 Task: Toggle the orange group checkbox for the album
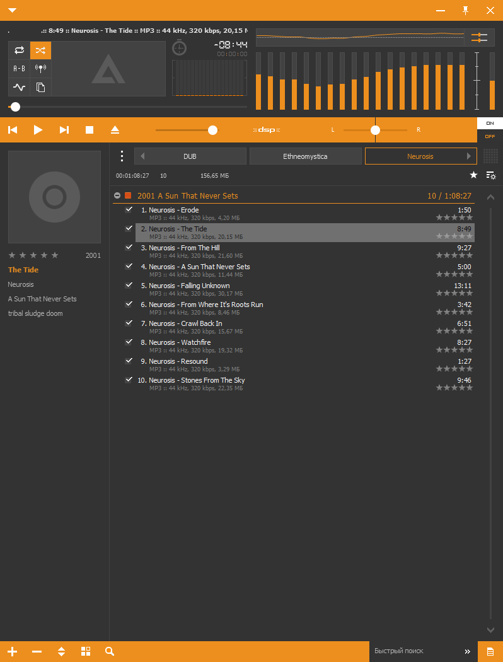click(128, 195)
